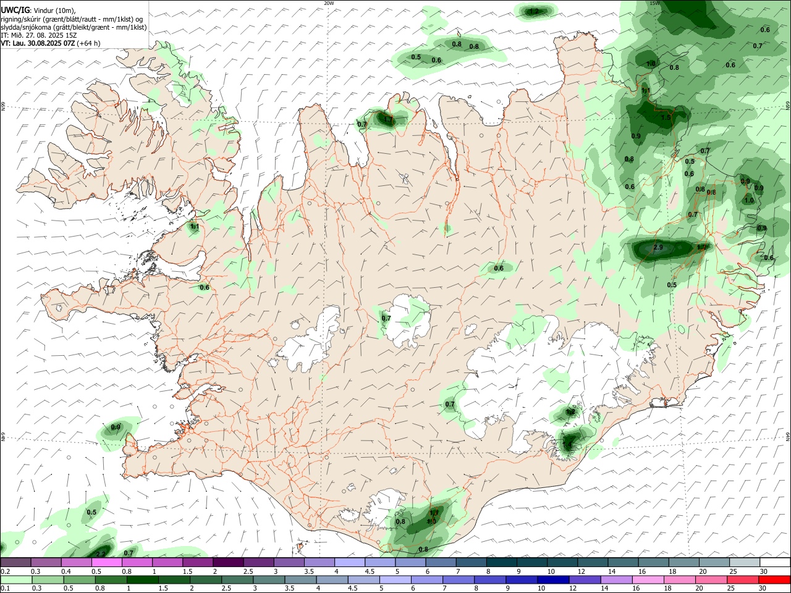This screenshot has width=791, height=593.
Task: Click the mauve 0.2 swatch in upper legend row
Action: click(x=15, y=562)
